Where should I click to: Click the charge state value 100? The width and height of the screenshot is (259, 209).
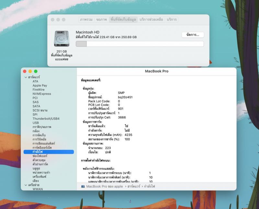[127, 139]
